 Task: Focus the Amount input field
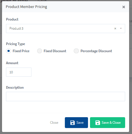19,72
